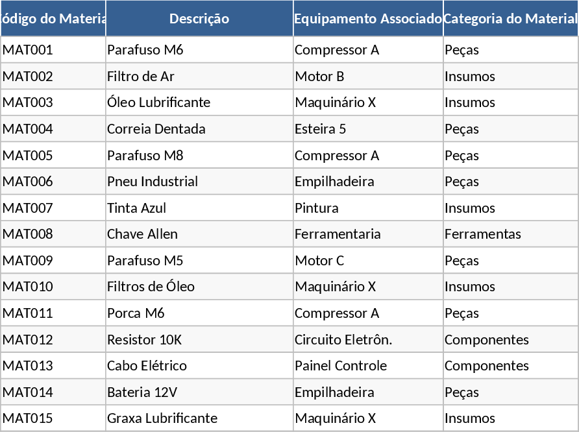579x432 pixels.
Task: Click the Parafuso M8 cell
Action: (199, 156)
